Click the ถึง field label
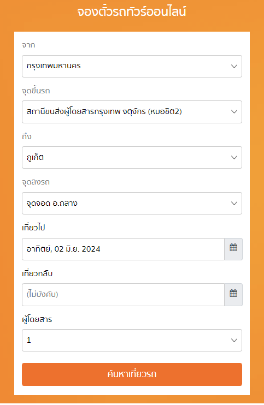This screenshot has height=405, width=264. (x=27, y=136)
